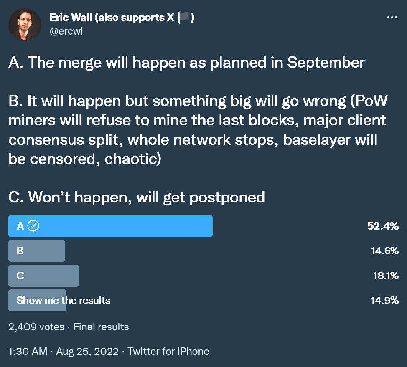Click Eric Wall's profile avatar photo
This screenshot has height=367, width=407.
point(25,25)
